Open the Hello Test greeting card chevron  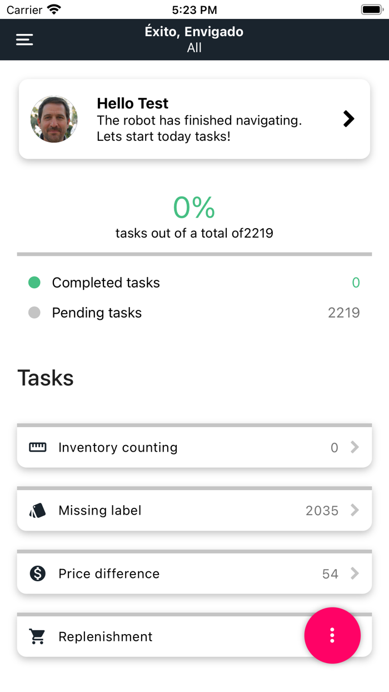tap(349, 118)
